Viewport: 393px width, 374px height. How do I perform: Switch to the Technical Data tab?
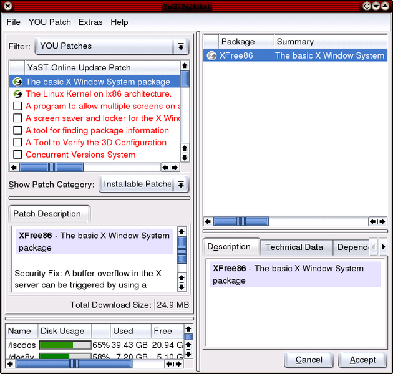(x=294, y=247)
